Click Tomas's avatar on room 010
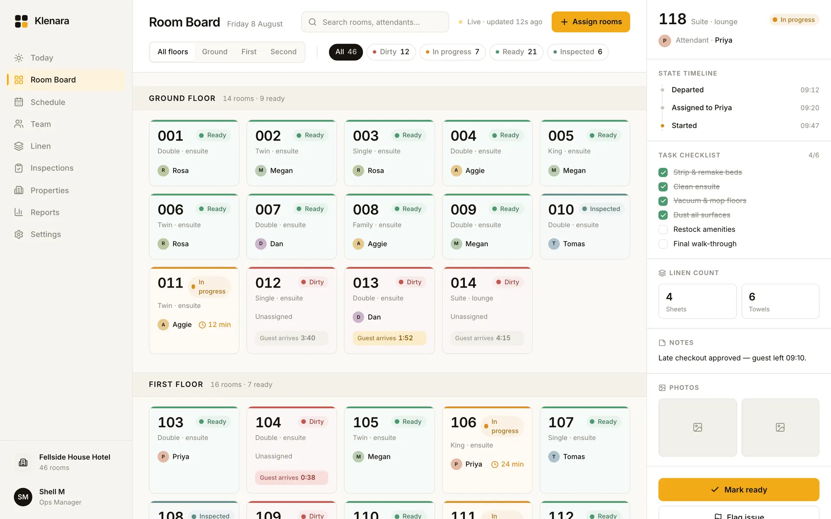This screenshot has width=831, height=519. [554, 244]
